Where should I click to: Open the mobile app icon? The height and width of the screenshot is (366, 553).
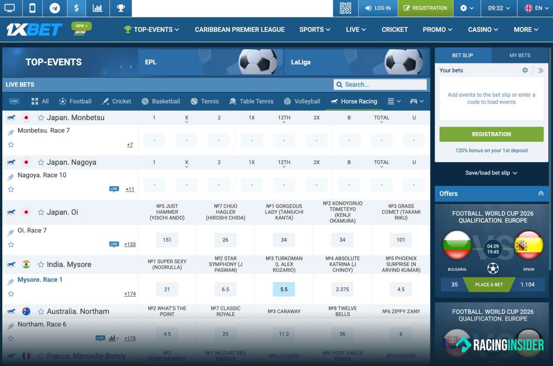pos(32,8)
